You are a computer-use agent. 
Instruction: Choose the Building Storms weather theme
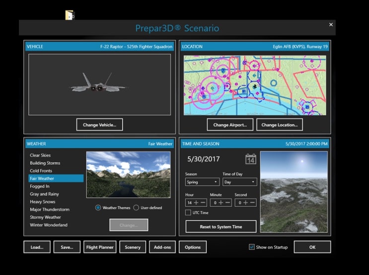click(56, 163)
